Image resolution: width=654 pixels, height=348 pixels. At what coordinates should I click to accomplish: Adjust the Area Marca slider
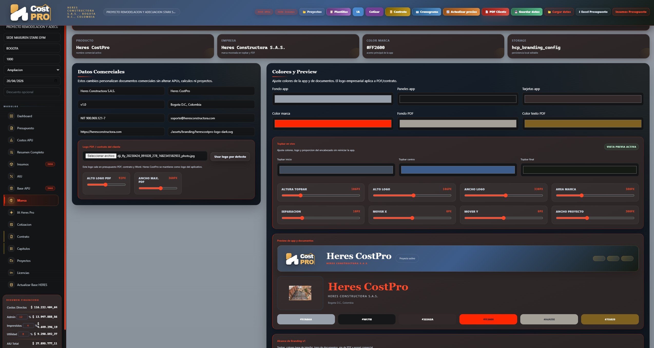pyautogui.click(x=595, y=195)
